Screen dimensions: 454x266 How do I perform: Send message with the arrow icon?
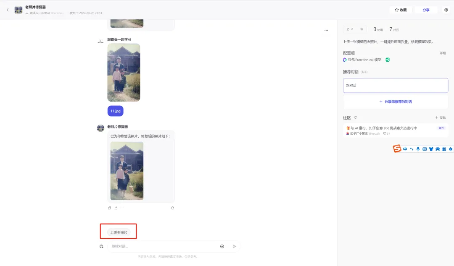click(x=234, y=246)
